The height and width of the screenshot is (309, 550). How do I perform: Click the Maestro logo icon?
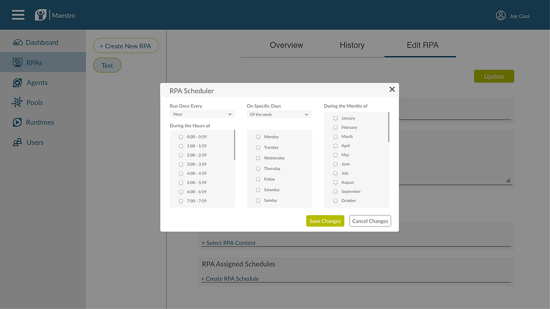point(40,15)
